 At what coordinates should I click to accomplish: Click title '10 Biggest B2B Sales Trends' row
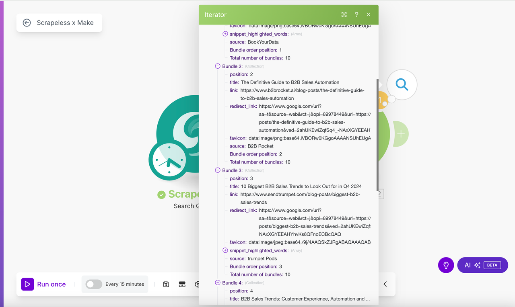click(296, 186)
